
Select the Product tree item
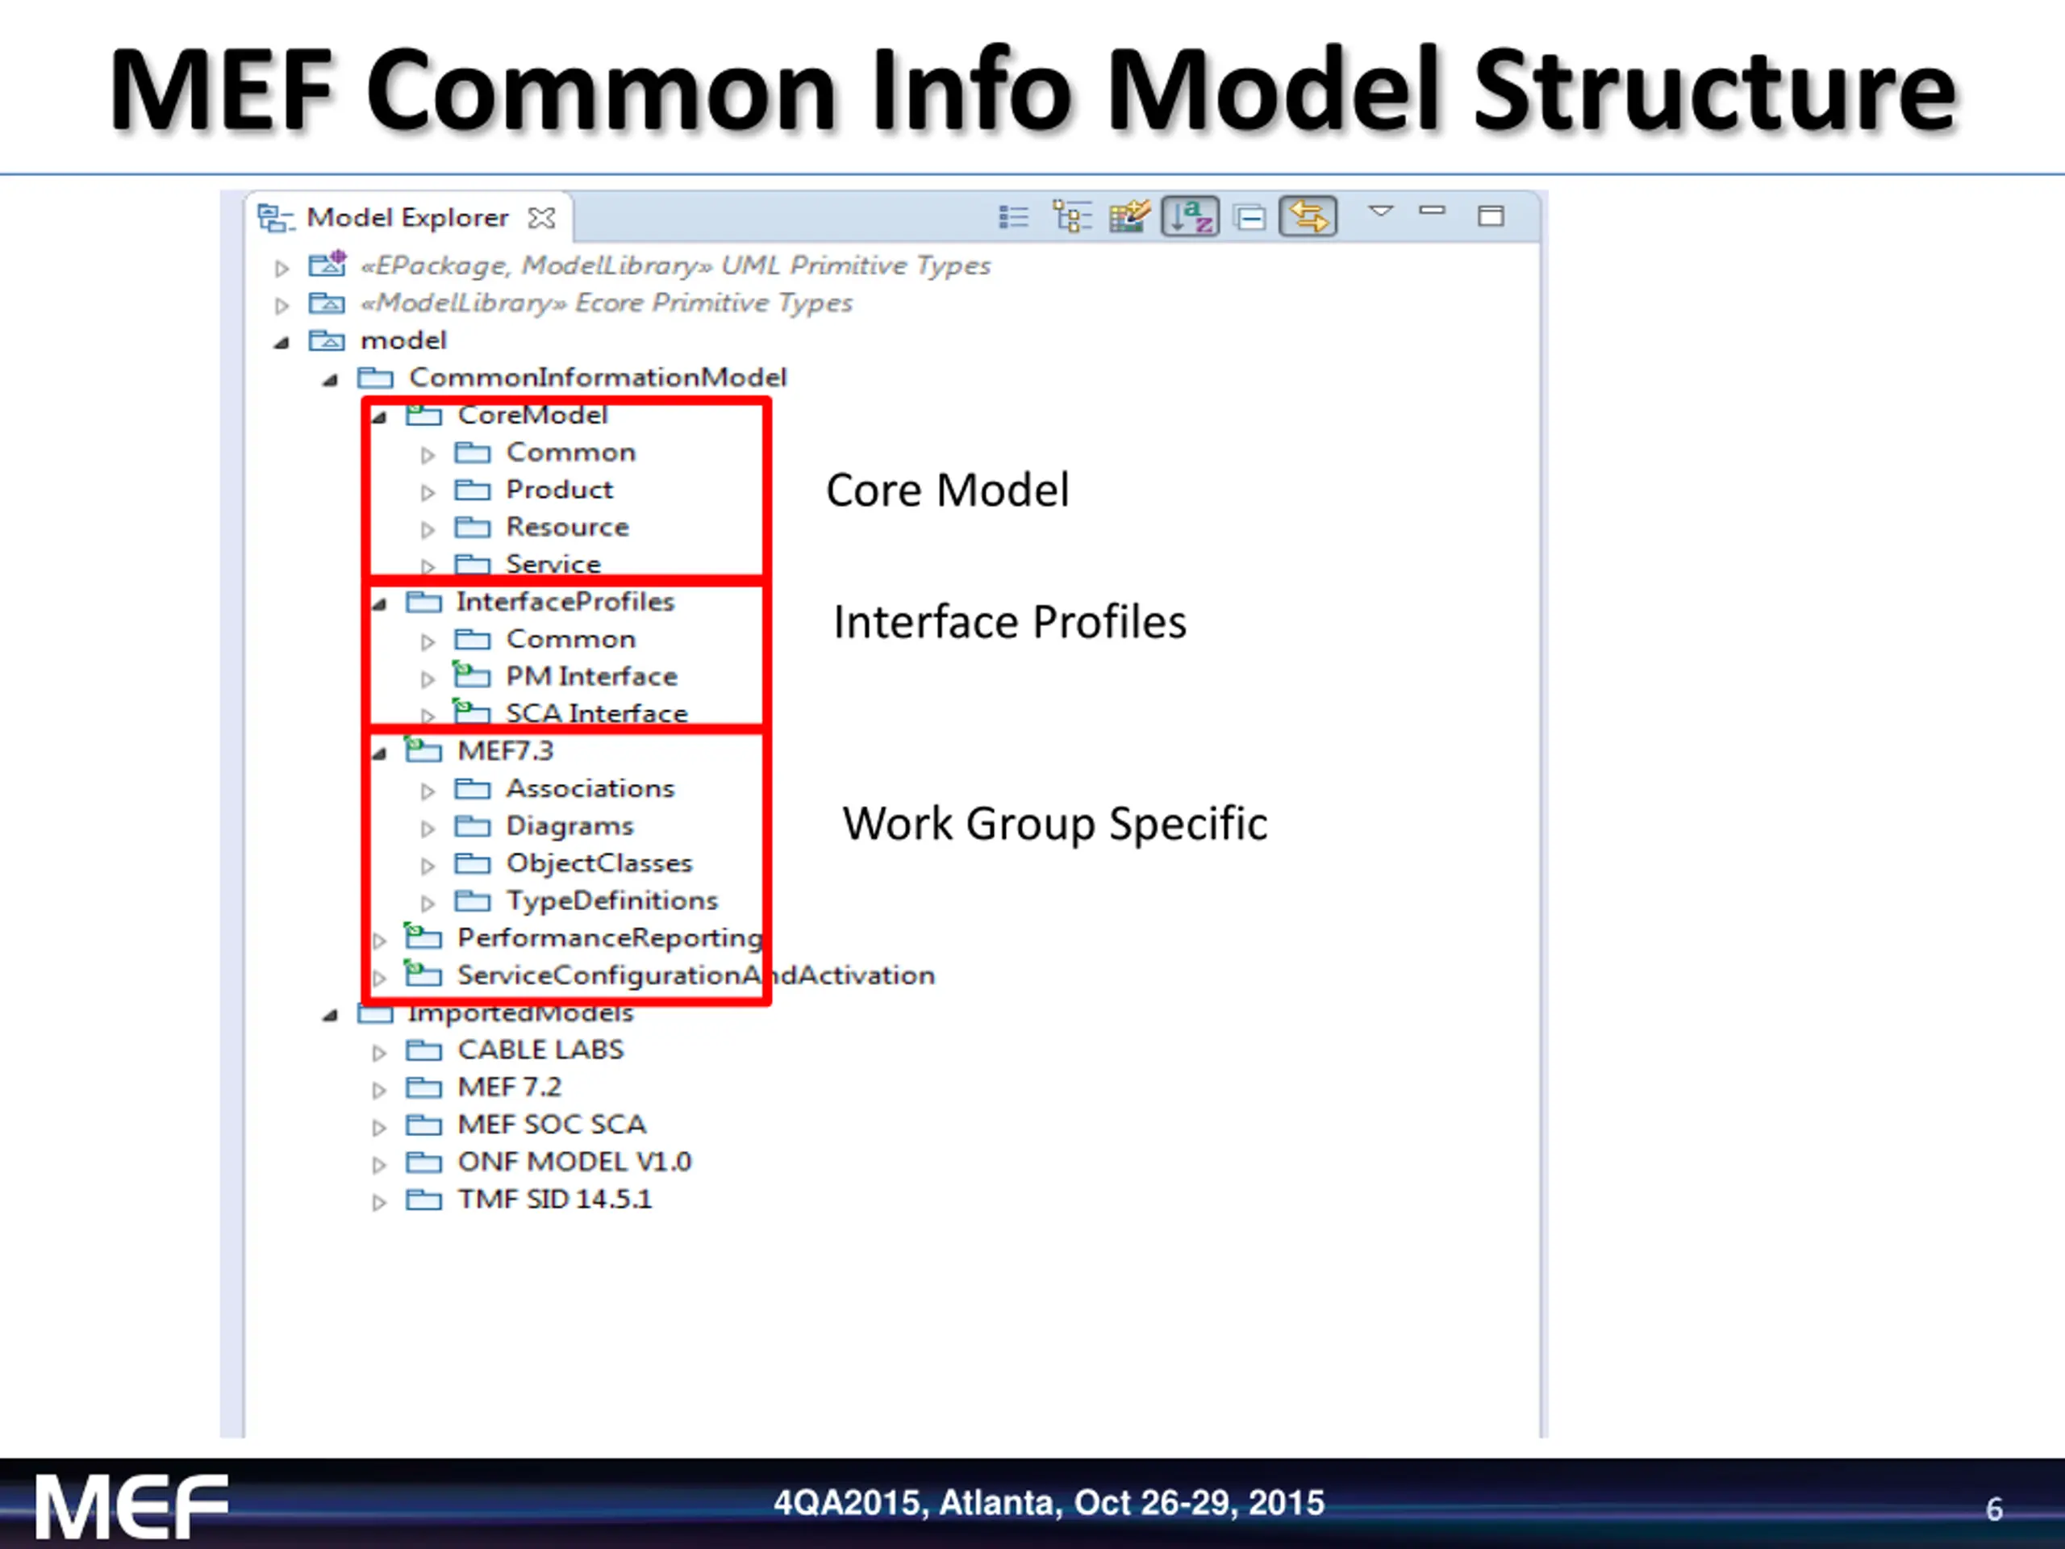pos(559,491)
